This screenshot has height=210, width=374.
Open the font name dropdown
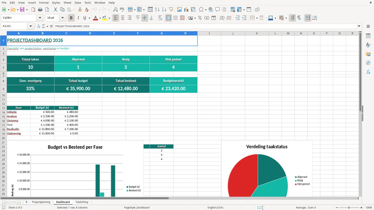[40, 18]
